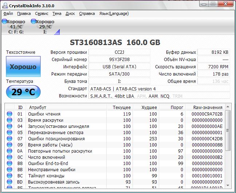
Task: Select the Высокоуровневая запись attribute name
Action: (x=54, y=182)
